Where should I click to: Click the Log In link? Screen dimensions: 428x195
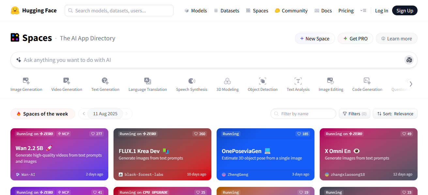coord(382,11)
